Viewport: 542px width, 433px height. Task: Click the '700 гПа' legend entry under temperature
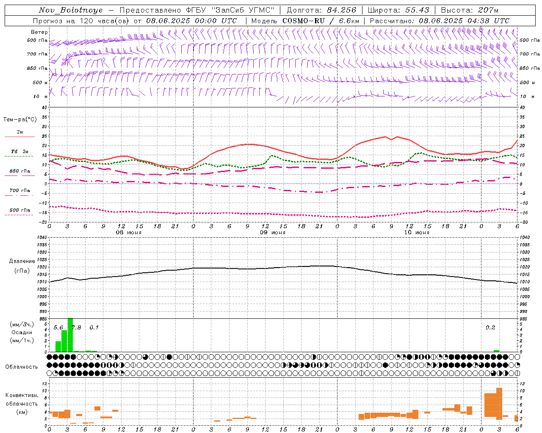tap(20, 191)
